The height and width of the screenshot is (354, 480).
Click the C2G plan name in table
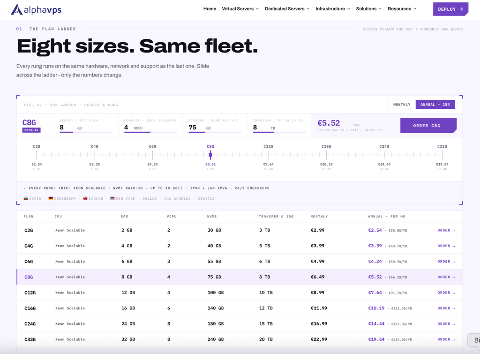pyautogui.click(x=29, y=230)
